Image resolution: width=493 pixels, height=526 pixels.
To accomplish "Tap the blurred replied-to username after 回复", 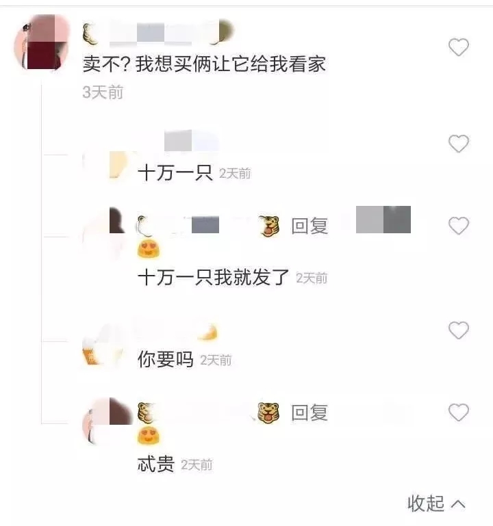I will click(x=383, y=220).
